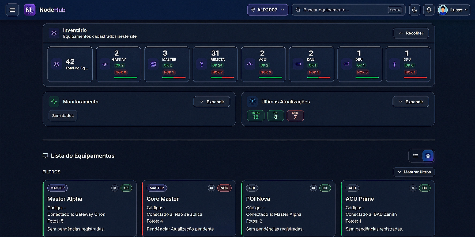Click 'Conectado a: DAU Zenith' text
The width and height of the screenshot is (475, 237).
click(371, 214)
